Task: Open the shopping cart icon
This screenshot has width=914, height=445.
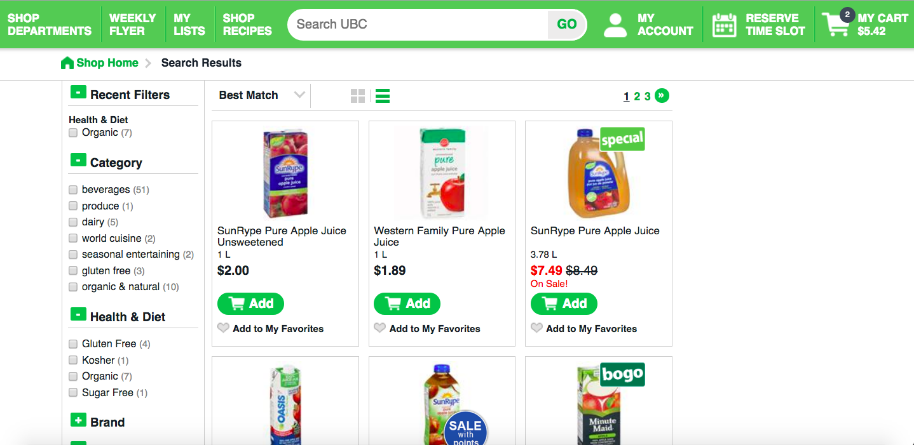Action: pyautogui.click(x=836, y=23)
